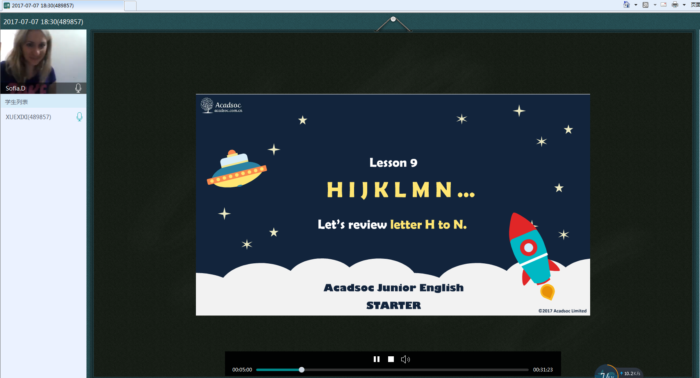Click the playback progress slider knob
Viewport: 700px width, 378px height.
pyautogui.click(x=302, y=370)
